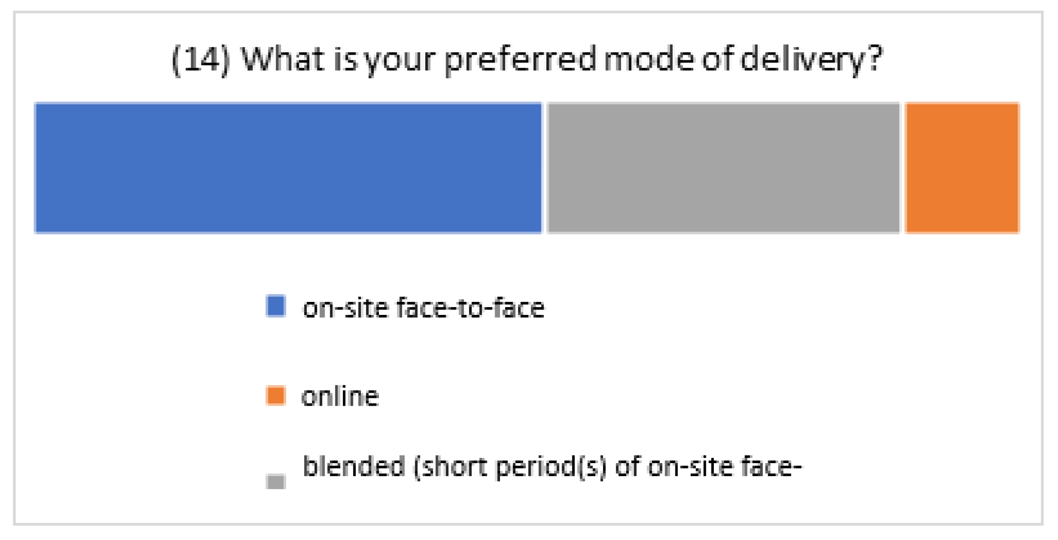
Task: Select the orange online bar segment
Action: pyautogui.click(x=962, y=168)
